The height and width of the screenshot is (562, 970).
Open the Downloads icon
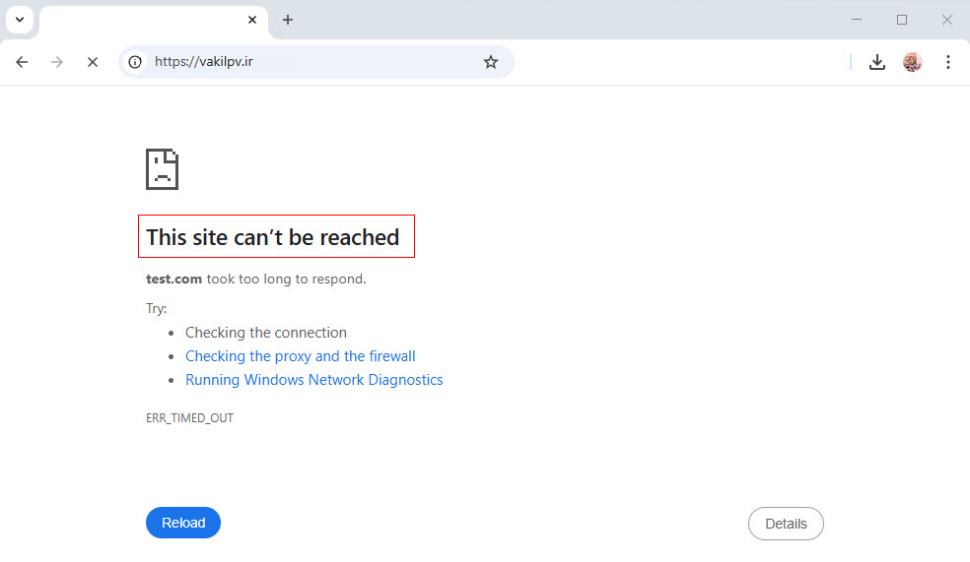point(876,62)
